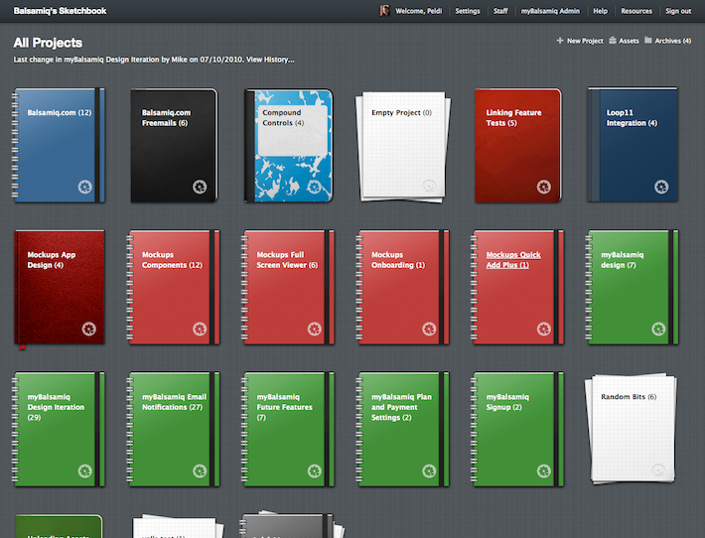Click the All Projects heading
705x538 pixels.
coord(48,43)
